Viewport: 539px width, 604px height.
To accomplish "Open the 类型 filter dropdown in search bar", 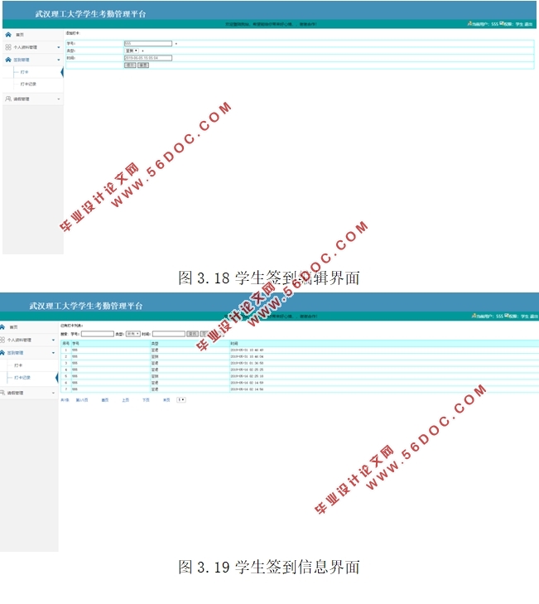I will tap(132, 334).
